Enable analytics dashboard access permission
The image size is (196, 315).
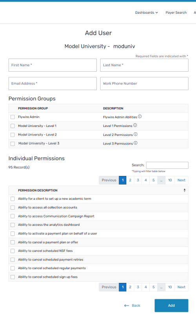pyautogui.click(x=13, y=225)
